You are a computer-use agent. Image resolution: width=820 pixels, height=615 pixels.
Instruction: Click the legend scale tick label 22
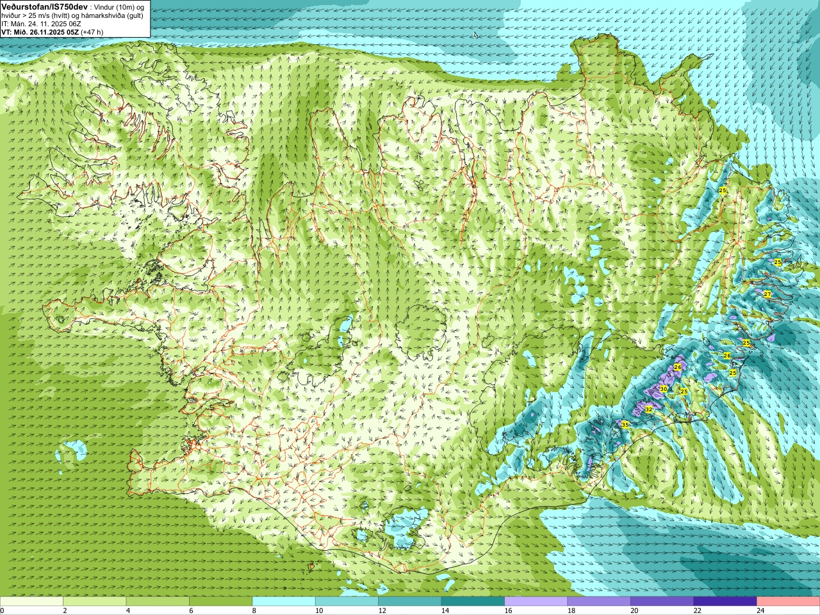tap(698, 611)
